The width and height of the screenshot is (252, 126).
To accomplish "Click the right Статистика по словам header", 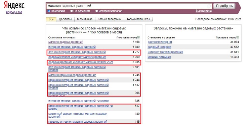I will click(x=161, y=37).
